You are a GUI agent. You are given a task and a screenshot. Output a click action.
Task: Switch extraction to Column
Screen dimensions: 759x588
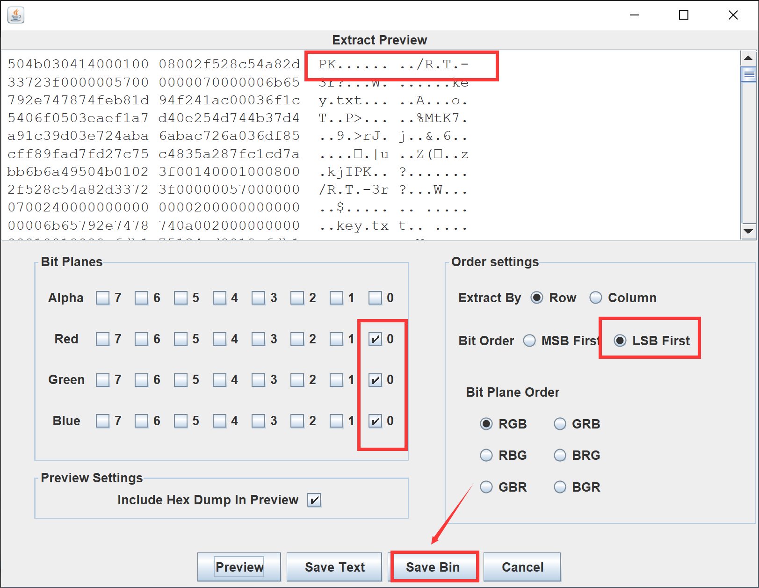pyautogui.click(x=596, y=298)
